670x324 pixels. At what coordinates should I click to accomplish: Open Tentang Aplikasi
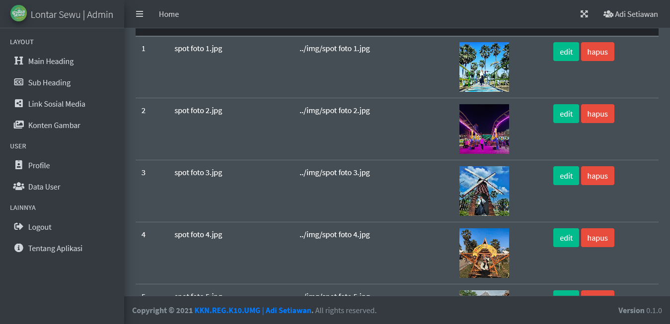pos(62,248)
